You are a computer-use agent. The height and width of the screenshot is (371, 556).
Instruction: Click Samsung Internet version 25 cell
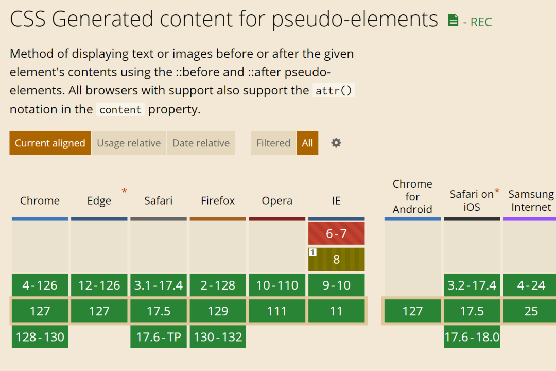coord(530,311)
